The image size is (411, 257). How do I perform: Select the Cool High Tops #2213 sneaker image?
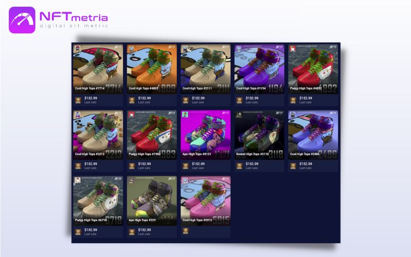(x=98, y=135)
